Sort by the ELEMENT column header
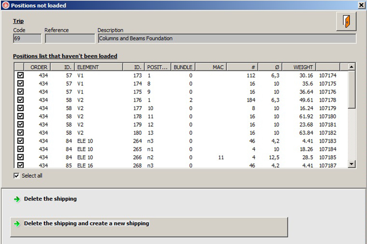 (99, 67)
